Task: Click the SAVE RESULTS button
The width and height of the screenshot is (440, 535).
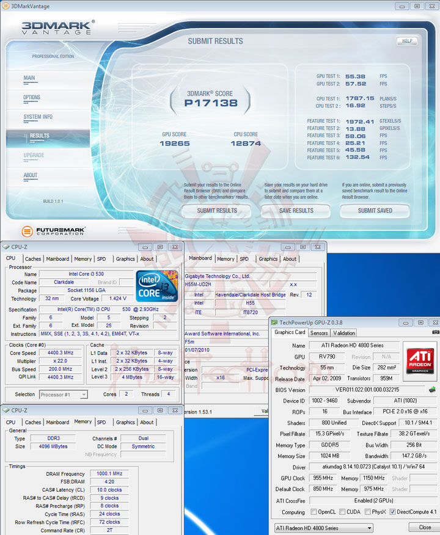Action: point(296,211)
